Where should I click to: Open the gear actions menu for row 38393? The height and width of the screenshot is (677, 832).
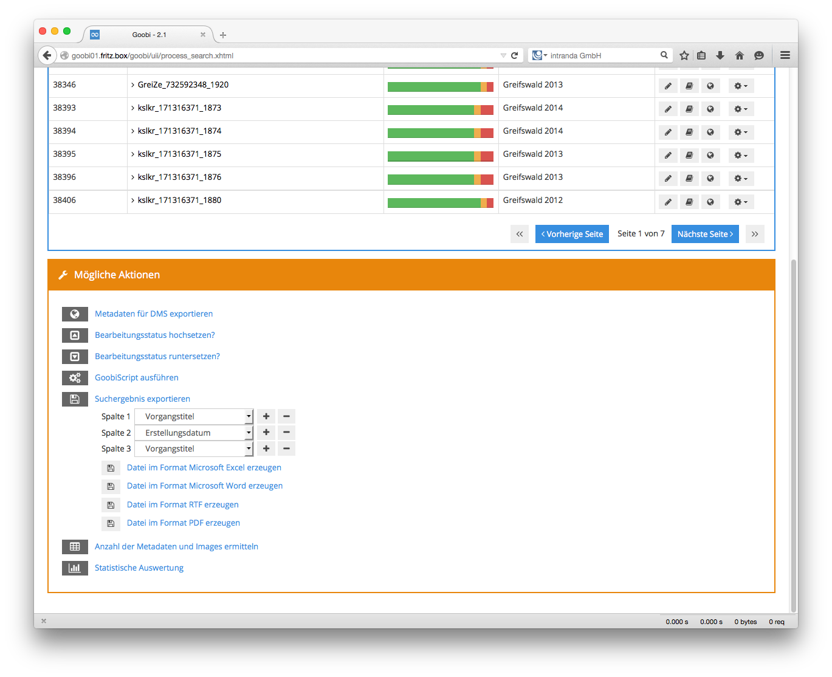(741, 109)
